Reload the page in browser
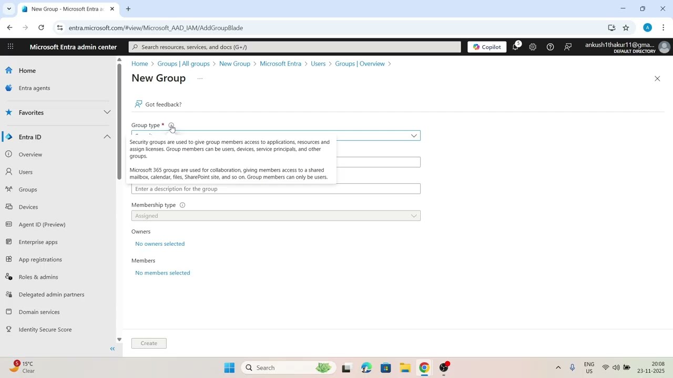Viewport: 673px width, 378px height. 41,28
